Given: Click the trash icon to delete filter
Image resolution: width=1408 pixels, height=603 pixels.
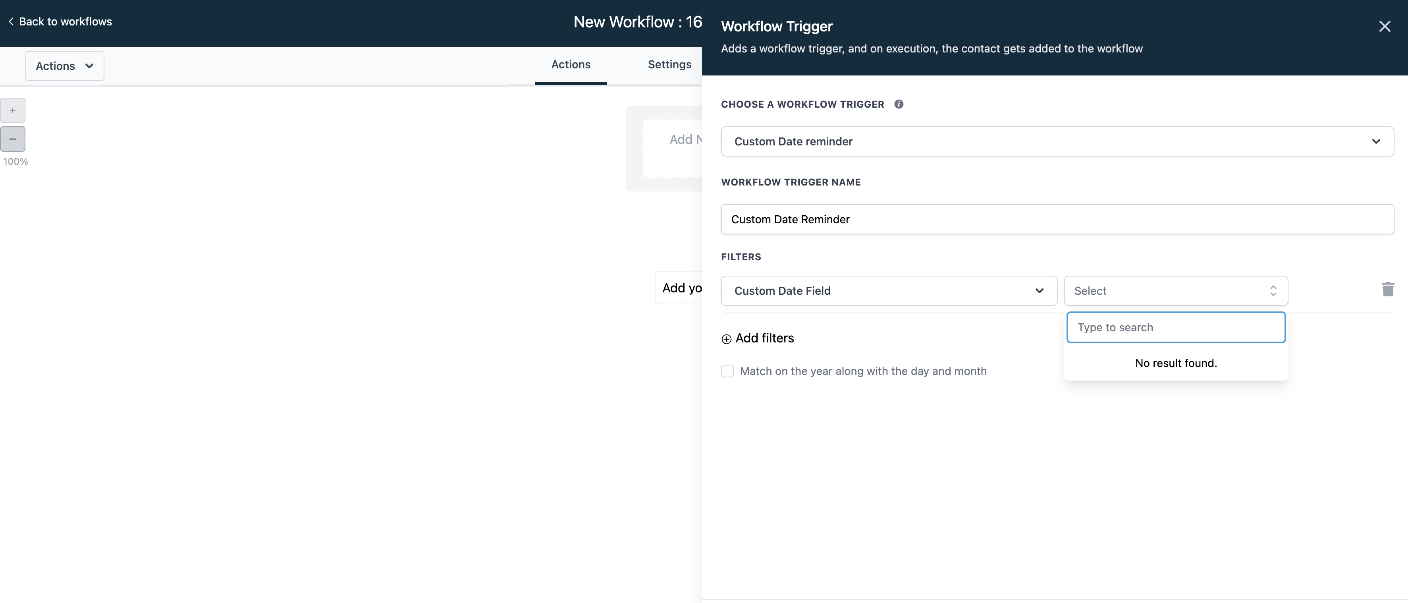Looking at the screenshot, I should pos(1387,289).
